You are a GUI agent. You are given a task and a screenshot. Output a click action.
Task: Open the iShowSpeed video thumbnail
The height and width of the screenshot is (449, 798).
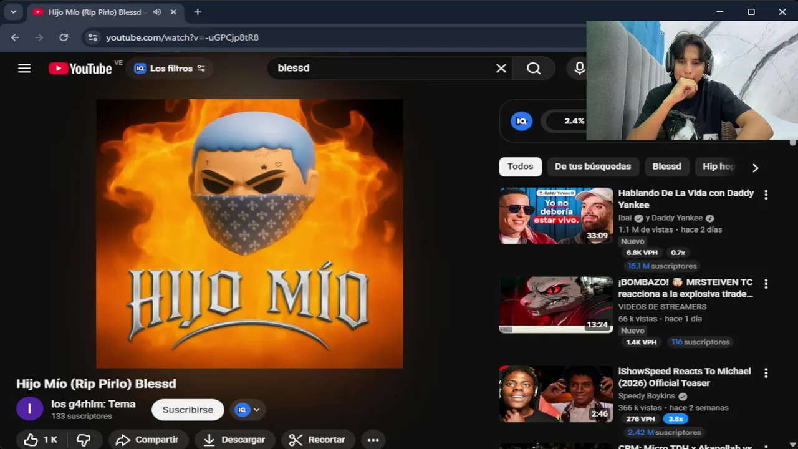click(556, 394)
